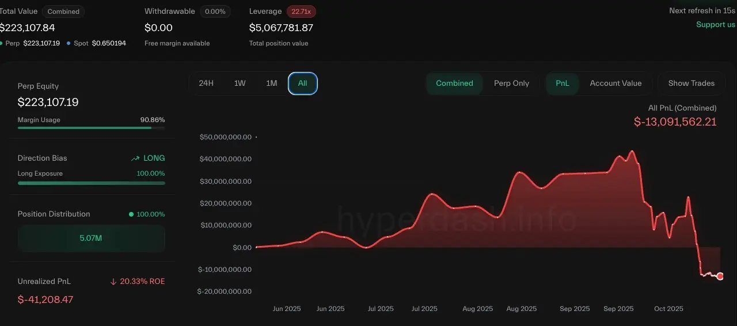This screenshot has height=326, width=737.
Task: Click the LONG trend arrow icon
Action: click(135, 158)
